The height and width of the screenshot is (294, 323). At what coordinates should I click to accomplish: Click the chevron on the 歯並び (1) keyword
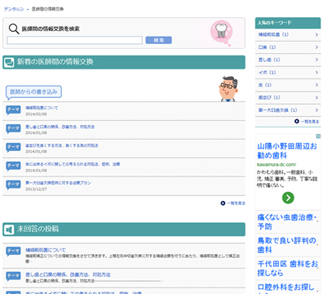[x=316, y=97]
